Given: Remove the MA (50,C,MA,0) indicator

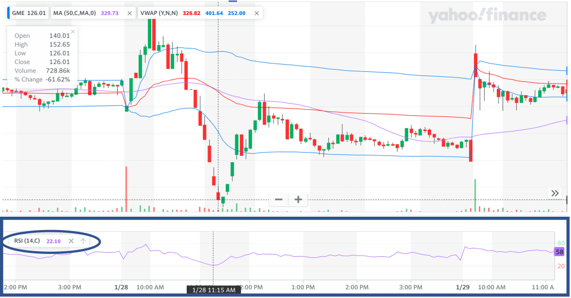Looking at the screenshot, I should [130, 13].
